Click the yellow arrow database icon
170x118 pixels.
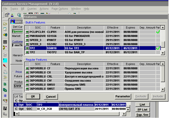tap(5, 35)
